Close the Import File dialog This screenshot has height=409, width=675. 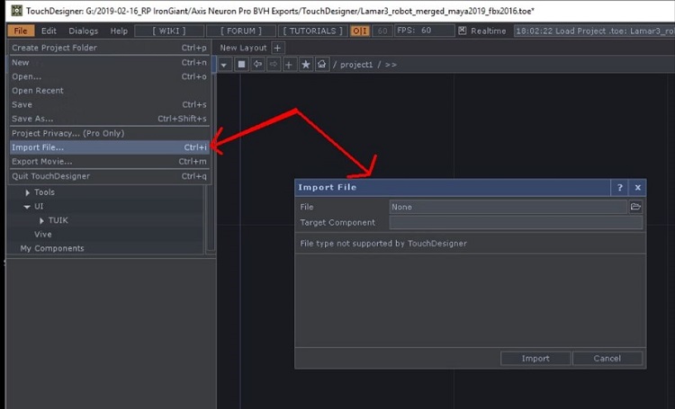[637, 188]
